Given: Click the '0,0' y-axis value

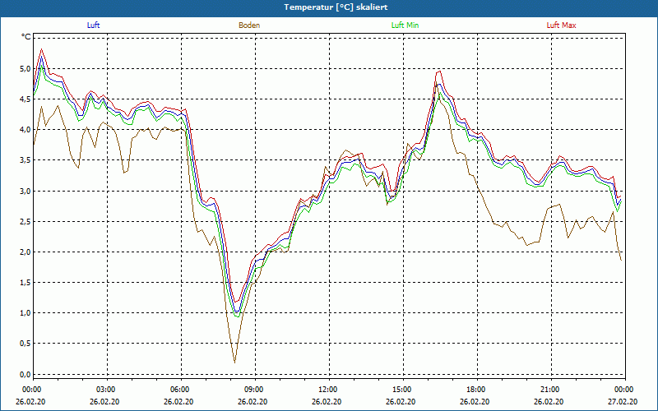Looking at the screenshot, I should [x=25, y=375].
